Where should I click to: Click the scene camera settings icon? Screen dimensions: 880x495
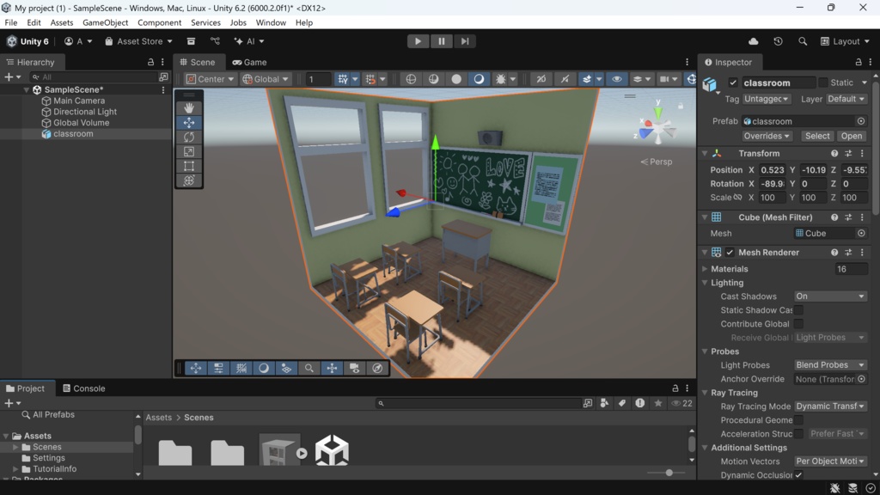(669, 79)
